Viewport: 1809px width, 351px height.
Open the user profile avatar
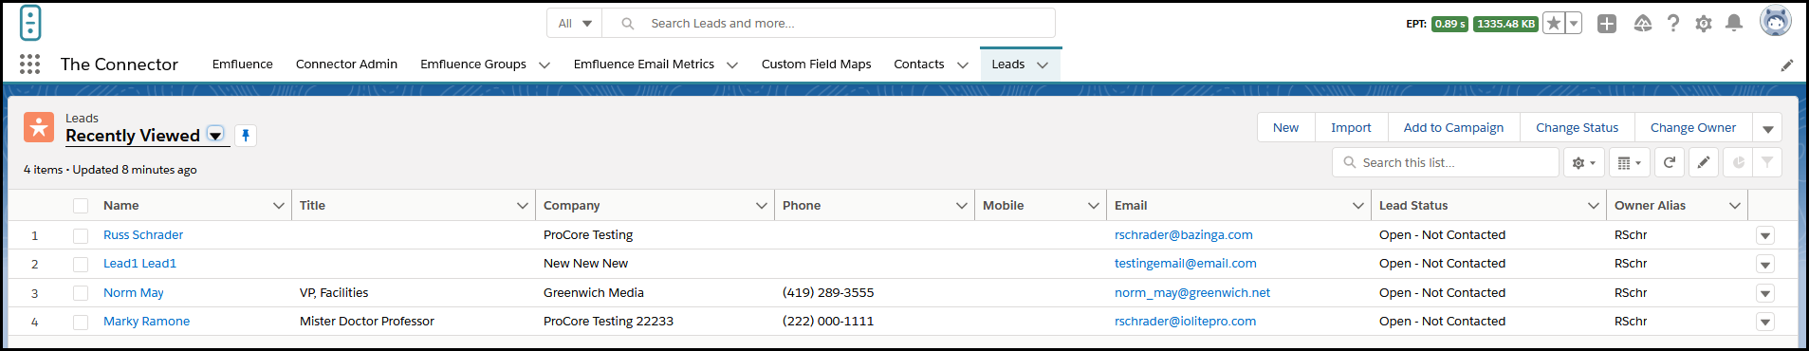pos(1775,21)
